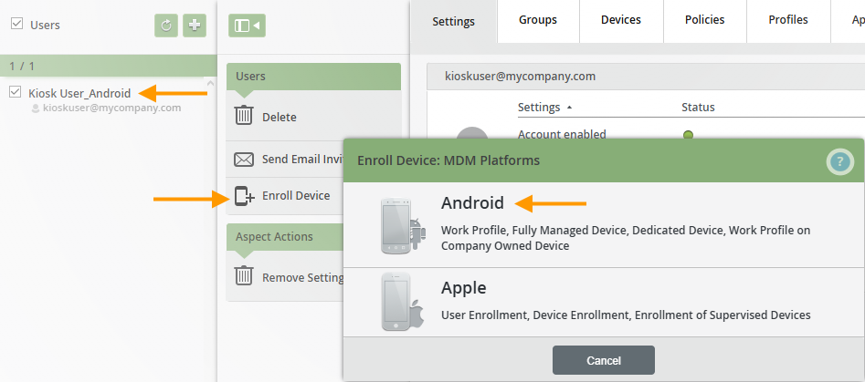Click kioskuser@mycompany.com under Kiosk User_Android
865x382 pixels.
tap(111, 108)
